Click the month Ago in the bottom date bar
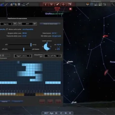115x115 pixels. 51,113
